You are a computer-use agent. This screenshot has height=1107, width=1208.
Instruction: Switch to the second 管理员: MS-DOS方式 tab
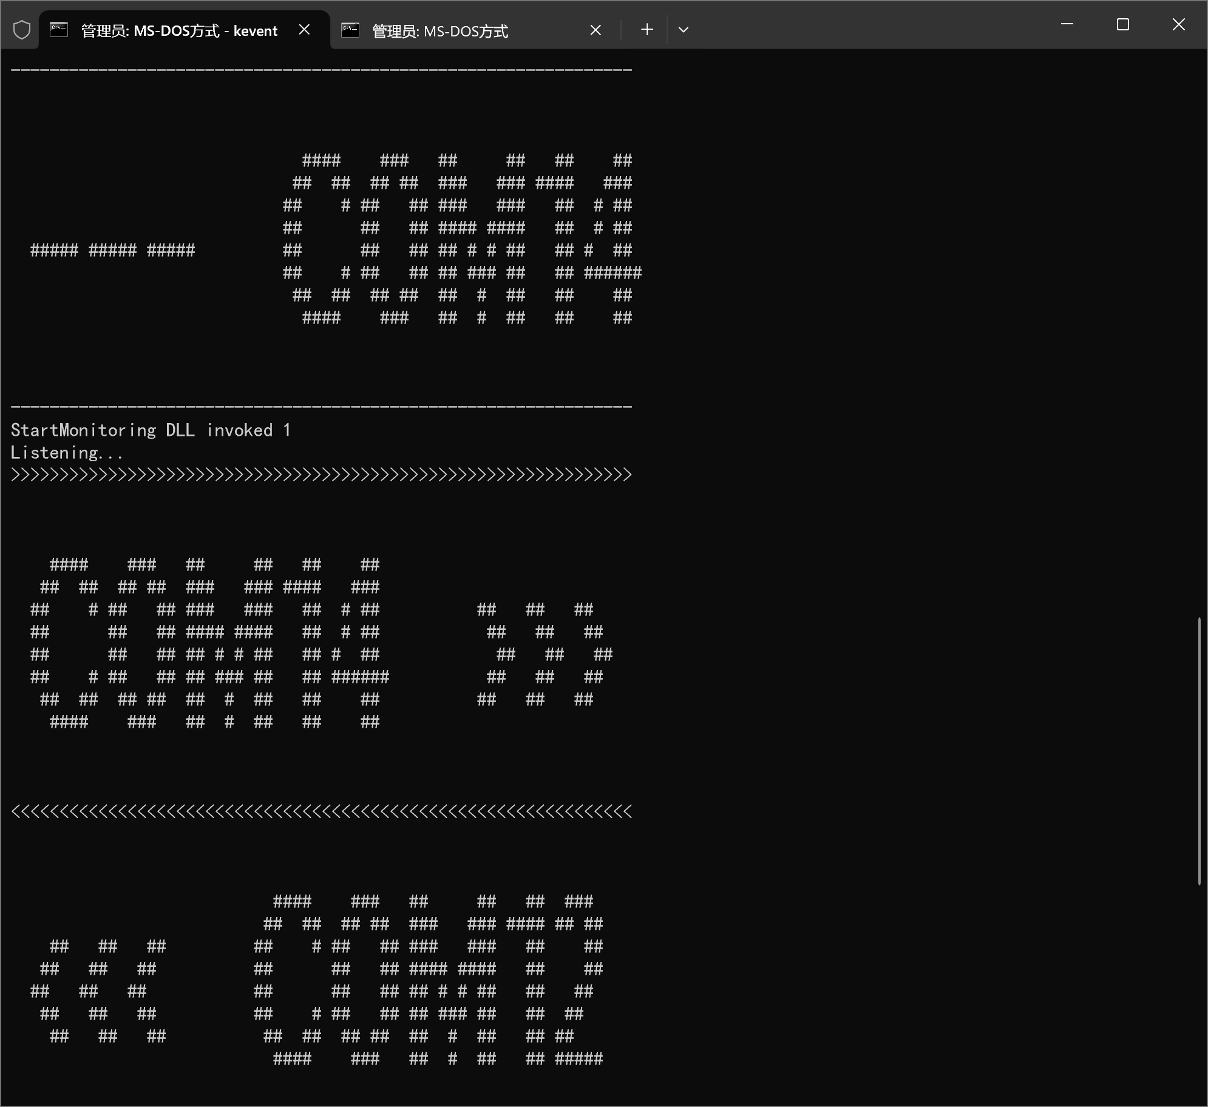440,31
